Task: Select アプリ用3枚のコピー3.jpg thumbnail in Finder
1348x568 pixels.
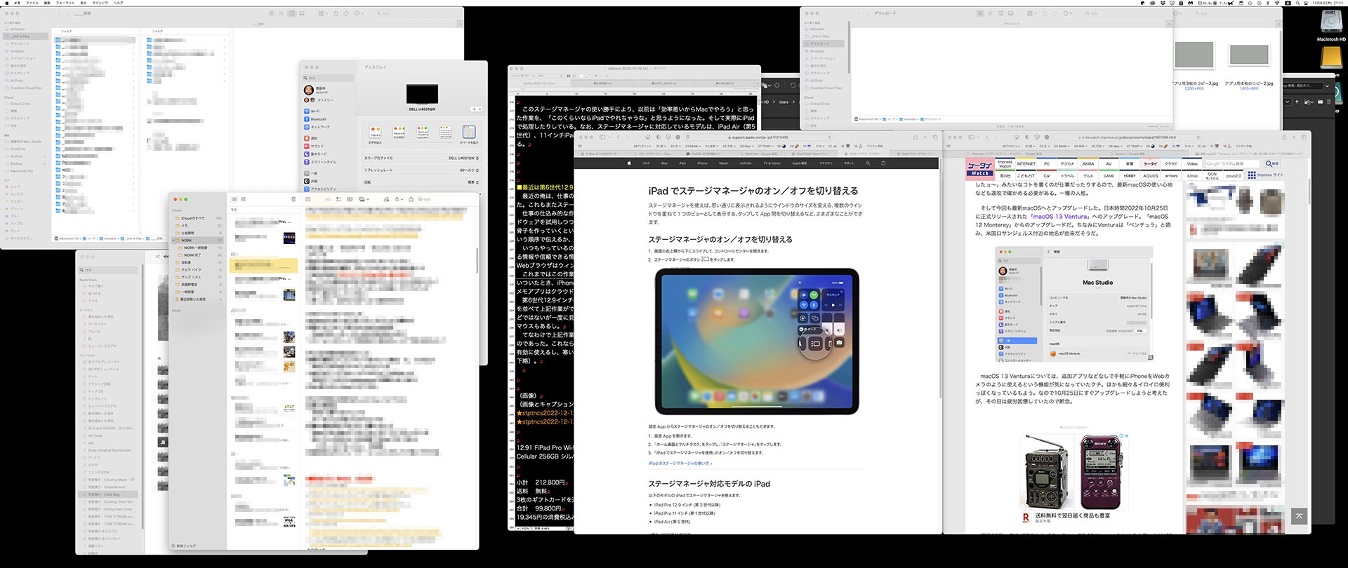Action: point(1194,55)
